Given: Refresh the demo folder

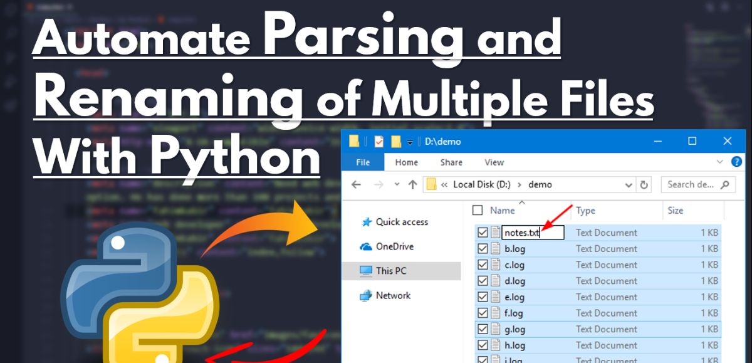Looking at the screenshot, I should tap(644, 185).
